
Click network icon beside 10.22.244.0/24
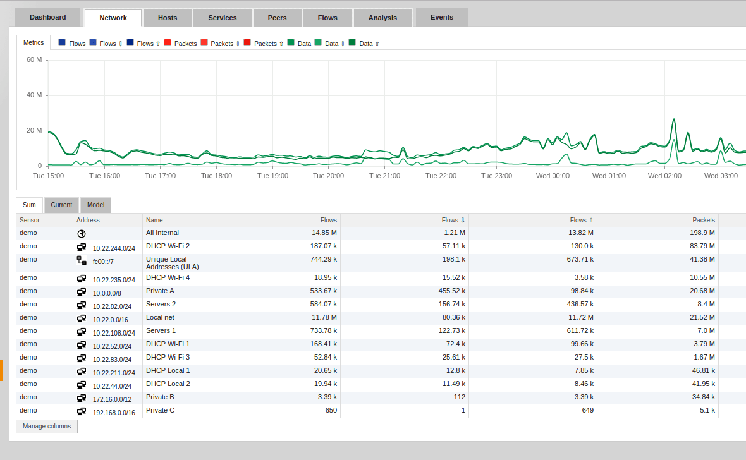coord(82,248)
